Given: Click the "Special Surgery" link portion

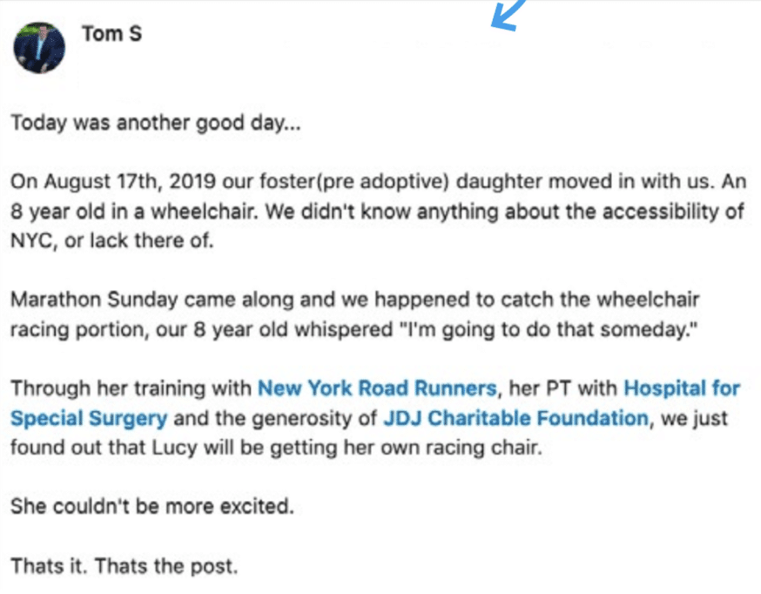Looking at the screenshot, I should pos(89,418).
